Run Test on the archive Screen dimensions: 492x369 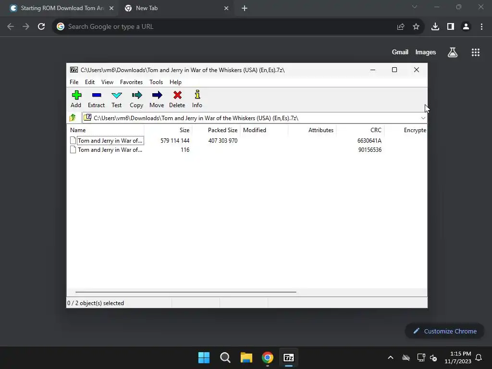tap(116, 99)
